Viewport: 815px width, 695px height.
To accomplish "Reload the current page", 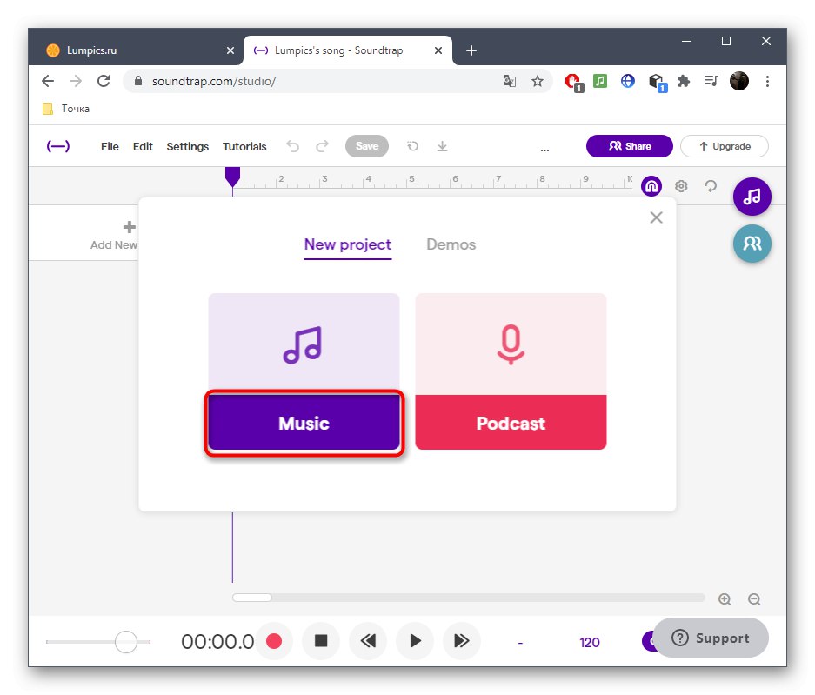I will (104, 81).
